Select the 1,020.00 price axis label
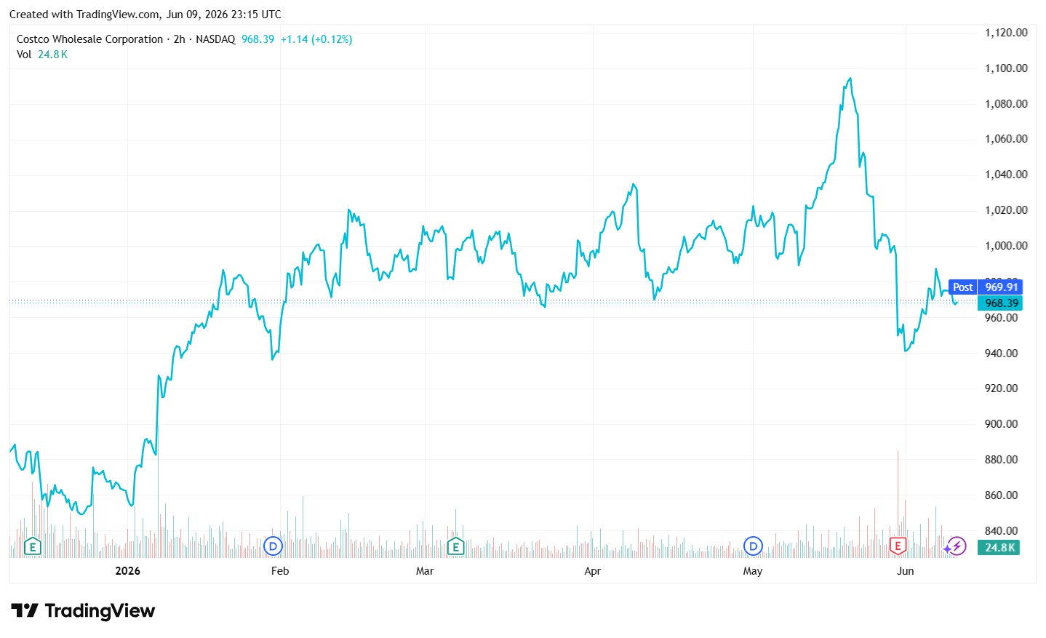 pos(1006,210)
